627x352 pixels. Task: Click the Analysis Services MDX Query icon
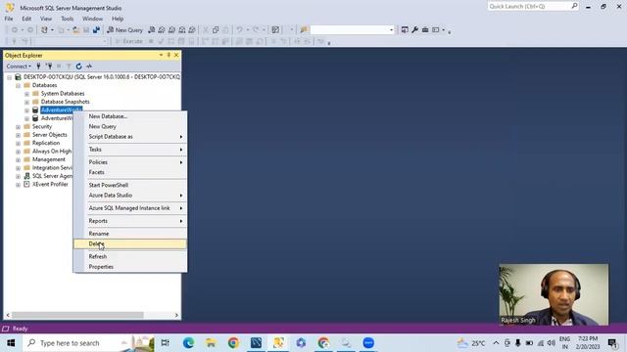162,30
